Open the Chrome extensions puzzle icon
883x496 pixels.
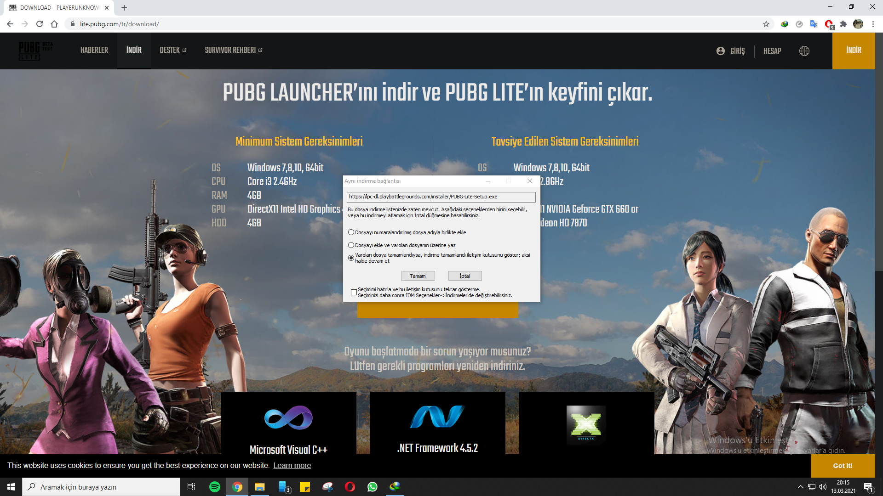point(843,24)
